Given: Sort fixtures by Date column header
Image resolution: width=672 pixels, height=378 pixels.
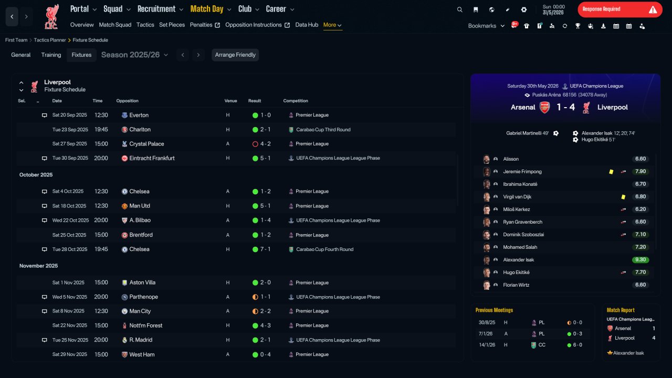Looking at the screenshot, I should click(x=57, y=101).
